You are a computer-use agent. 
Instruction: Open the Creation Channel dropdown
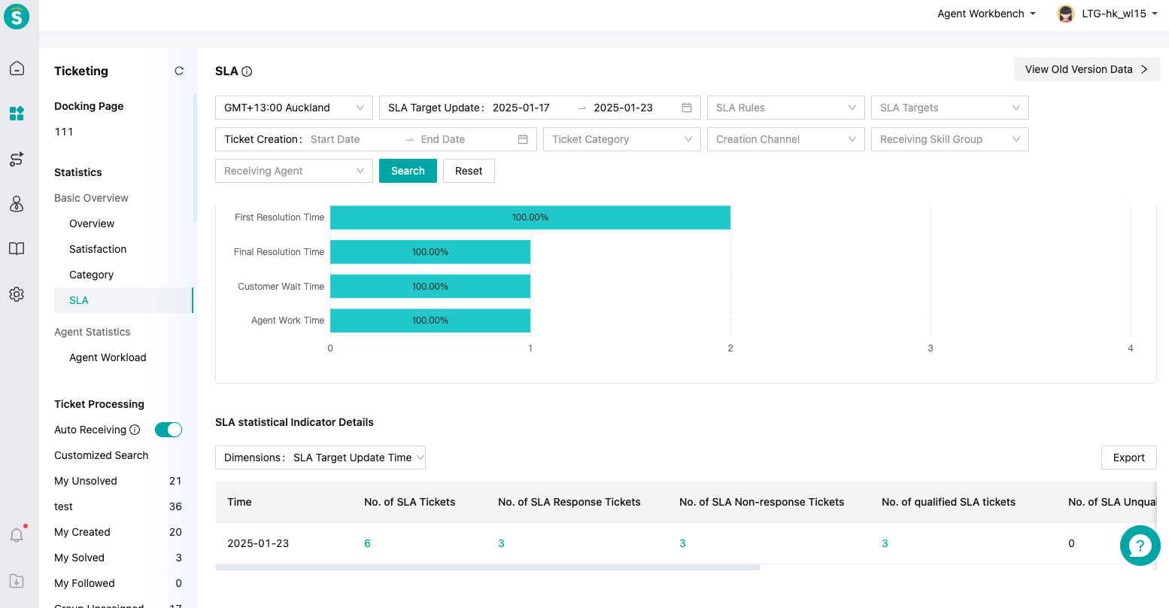pos(786,139)
